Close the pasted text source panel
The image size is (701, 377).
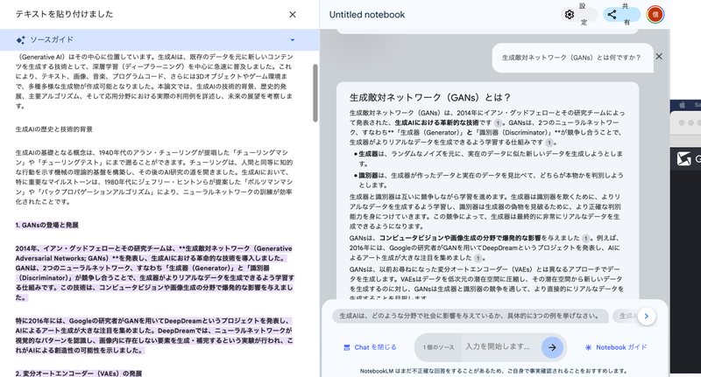[x=293, y=15]
